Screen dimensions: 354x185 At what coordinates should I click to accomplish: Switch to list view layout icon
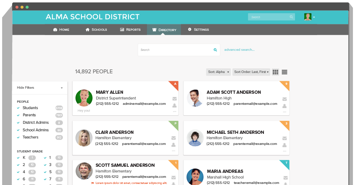pos(285,72)
